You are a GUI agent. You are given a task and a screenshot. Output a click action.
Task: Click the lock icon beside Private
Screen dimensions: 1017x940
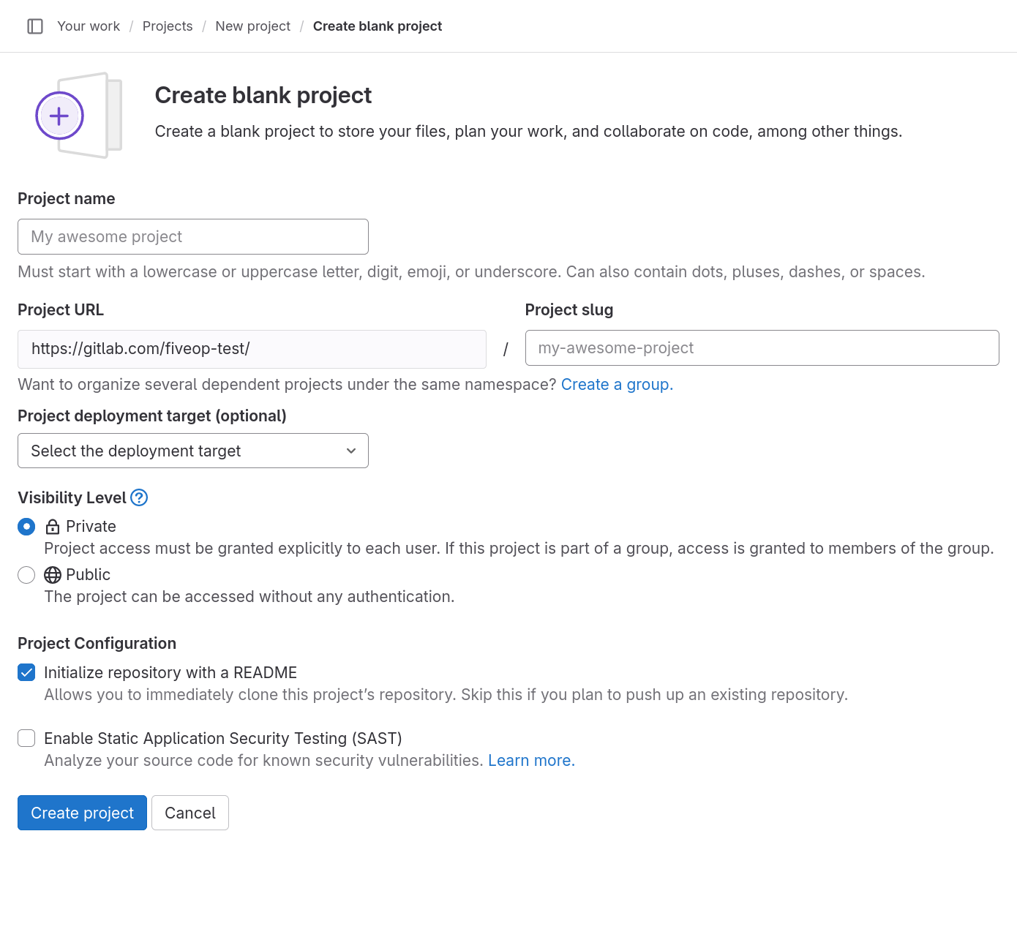(52, 526)
